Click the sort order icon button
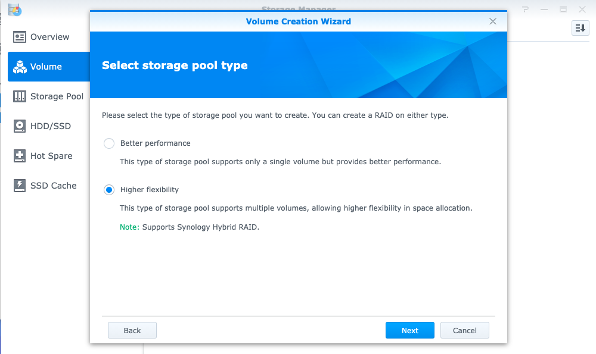The width and height of the screenshot is (596, 354). click(x=580, y=28)
